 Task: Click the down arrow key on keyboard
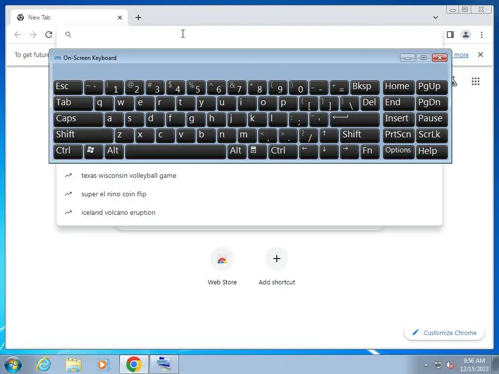click(329, 151)
